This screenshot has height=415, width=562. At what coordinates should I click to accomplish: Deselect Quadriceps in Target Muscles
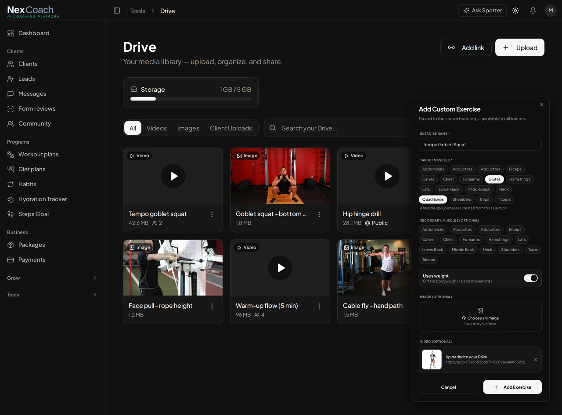(x=433, y=199)
